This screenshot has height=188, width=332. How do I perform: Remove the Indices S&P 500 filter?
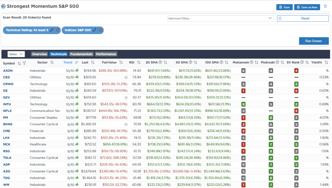click(101, 30)
